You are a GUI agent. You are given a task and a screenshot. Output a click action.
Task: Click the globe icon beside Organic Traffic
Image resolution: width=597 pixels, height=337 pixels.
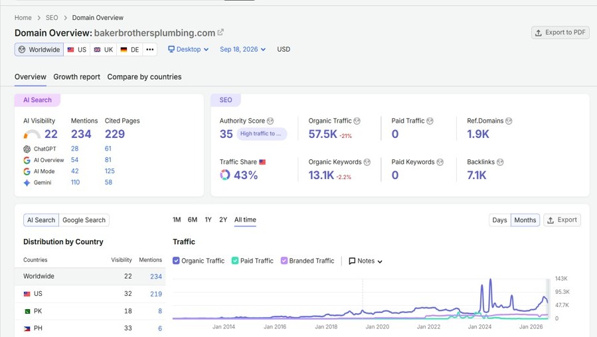[357, 121]
